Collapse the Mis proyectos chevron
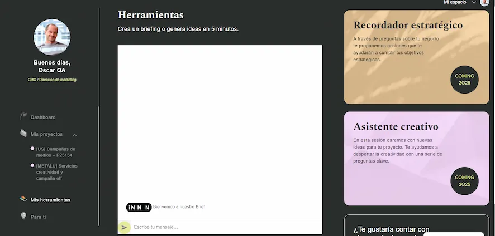This screenshot has width=495, height=236. pyautogui.click(x=75, y=135)
